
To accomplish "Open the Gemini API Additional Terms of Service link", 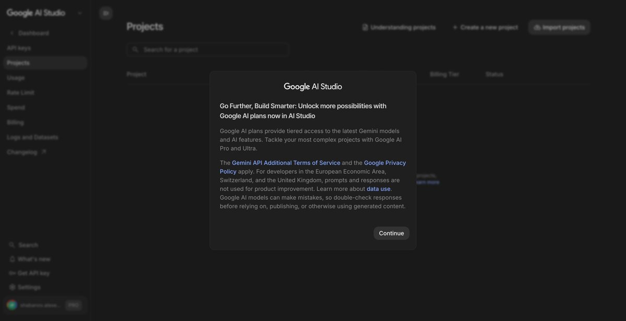I will click(x=286, y=163).
